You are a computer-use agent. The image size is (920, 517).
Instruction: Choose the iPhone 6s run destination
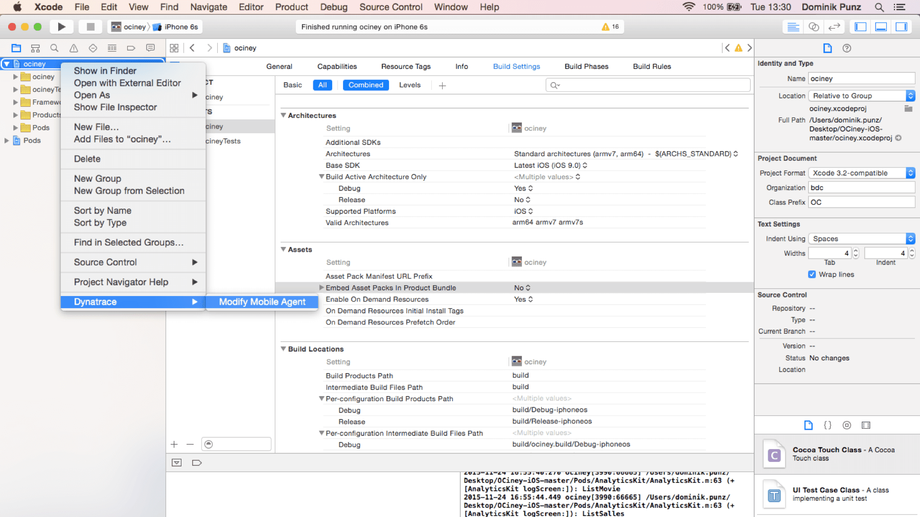pyautogui.click(x=176, y=27)
